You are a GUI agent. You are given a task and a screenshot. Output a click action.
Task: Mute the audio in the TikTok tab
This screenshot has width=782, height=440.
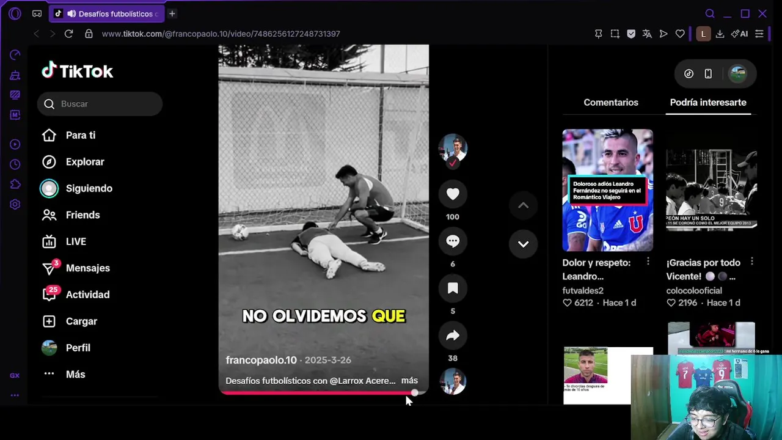(71, 13)
